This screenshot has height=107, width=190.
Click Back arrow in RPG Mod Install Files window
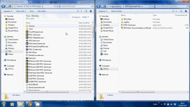coord(98,7)
